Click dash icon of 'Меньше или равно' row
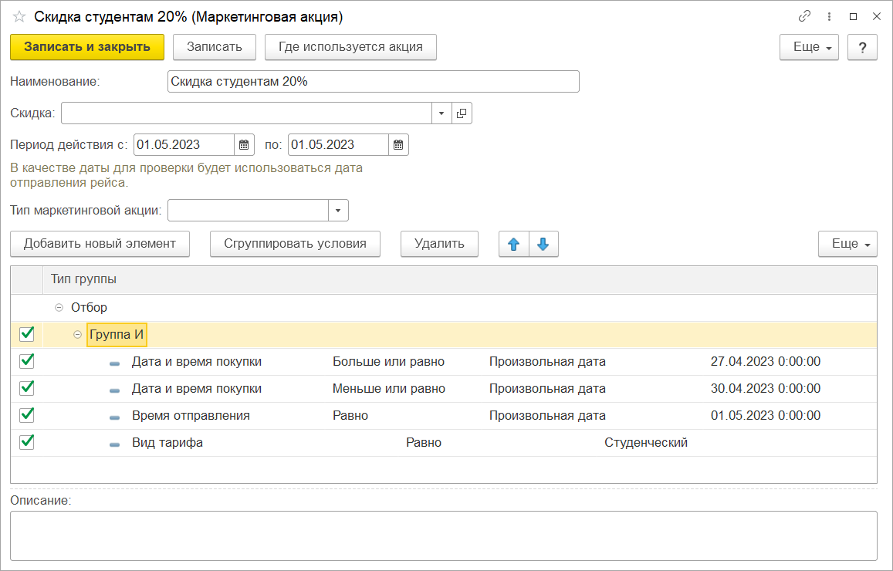893x571 pixels. point(114,390)
